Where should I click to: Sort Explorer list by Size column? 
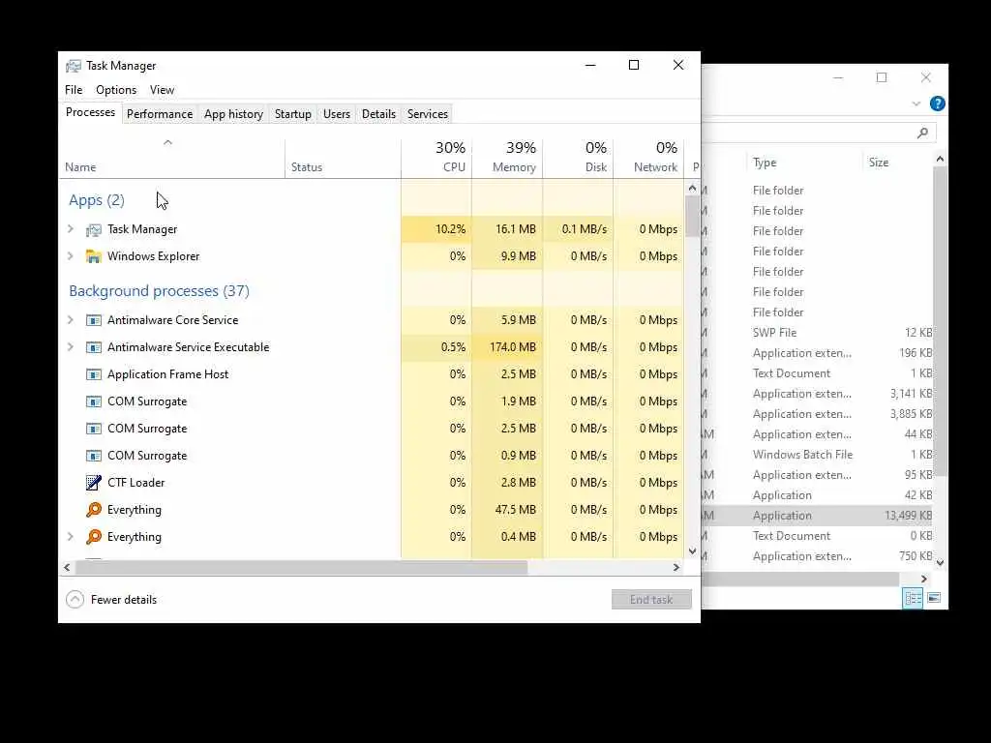pyautogui.click(x=897, y=163)
